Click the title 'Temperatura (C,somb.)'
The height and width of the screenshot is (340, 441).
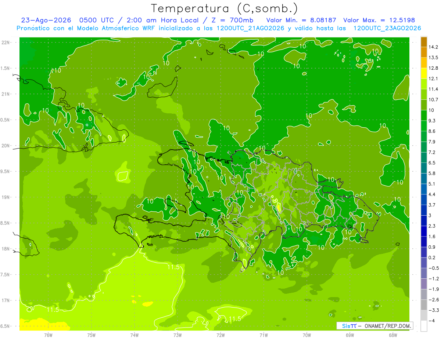point(224,9)
